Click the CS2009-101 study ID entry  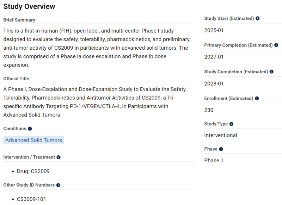pyautogui.click(x=31, y=199)
